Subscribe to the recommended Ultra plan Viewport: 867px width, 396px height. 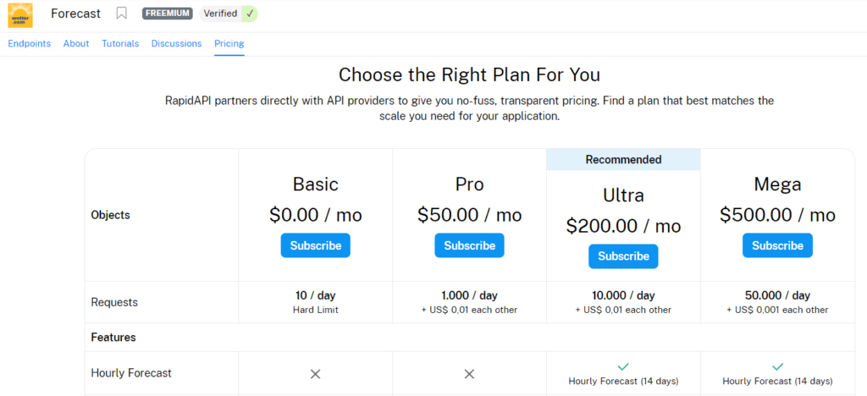[623, 256]
